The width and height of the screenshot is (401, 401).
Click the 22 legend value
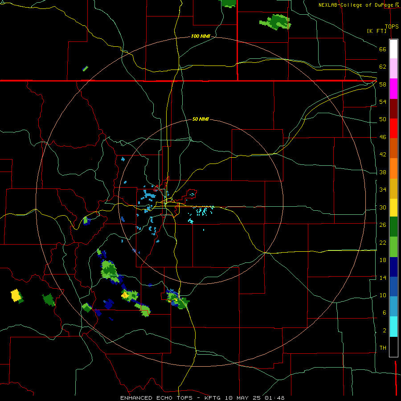click(x=383, y=242)
